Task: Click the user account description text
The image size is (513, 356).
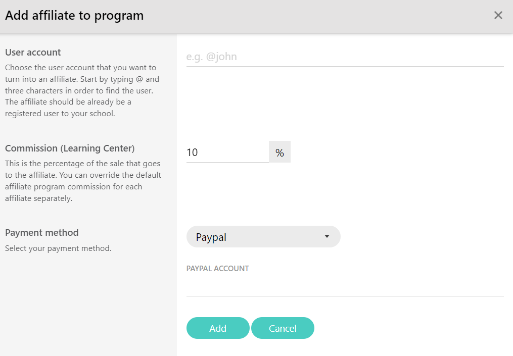Action: tap(82, 90)
